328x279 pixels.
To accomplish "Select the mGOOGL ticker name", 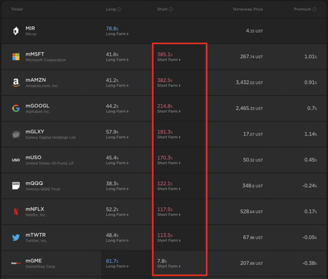I will tap(37, 106).
